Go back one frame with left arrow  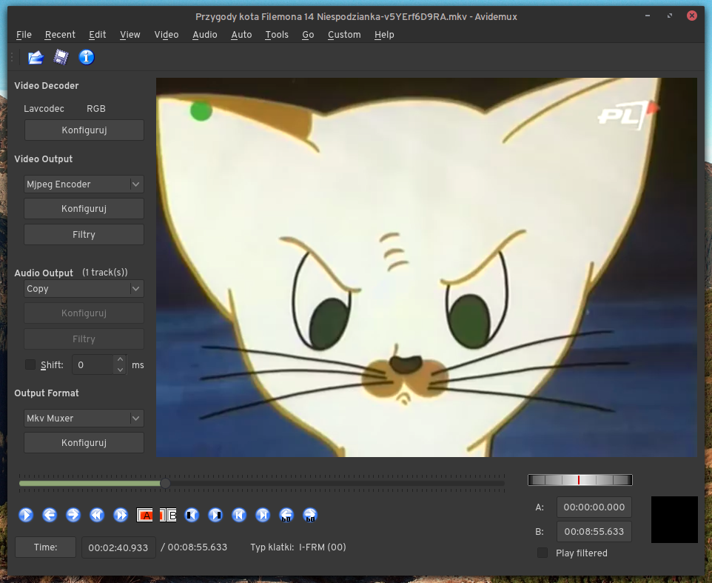click(x=50, y=515)
